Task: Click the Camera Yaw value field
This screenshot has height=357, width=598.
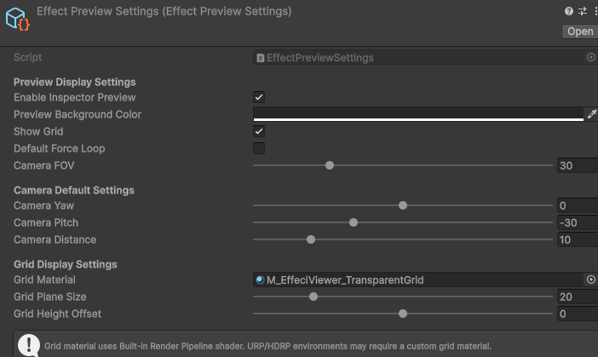Action: pyautogui.click(x=577, y=205)
